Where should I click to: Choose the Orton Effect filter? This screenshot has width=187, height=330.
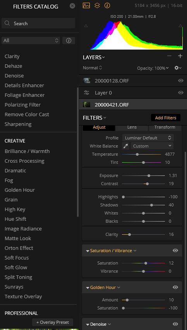[x=19, y=248]
